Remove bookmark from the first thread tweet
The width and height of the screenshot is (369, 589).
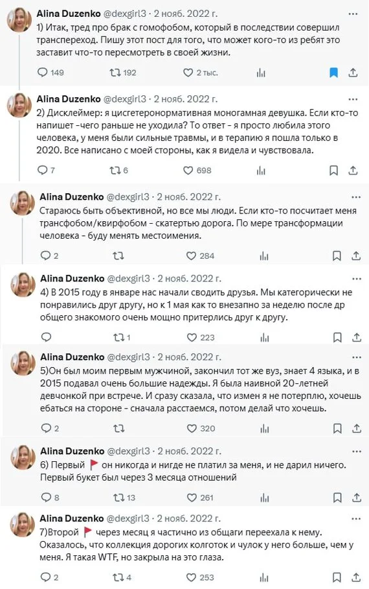(333, 72)
